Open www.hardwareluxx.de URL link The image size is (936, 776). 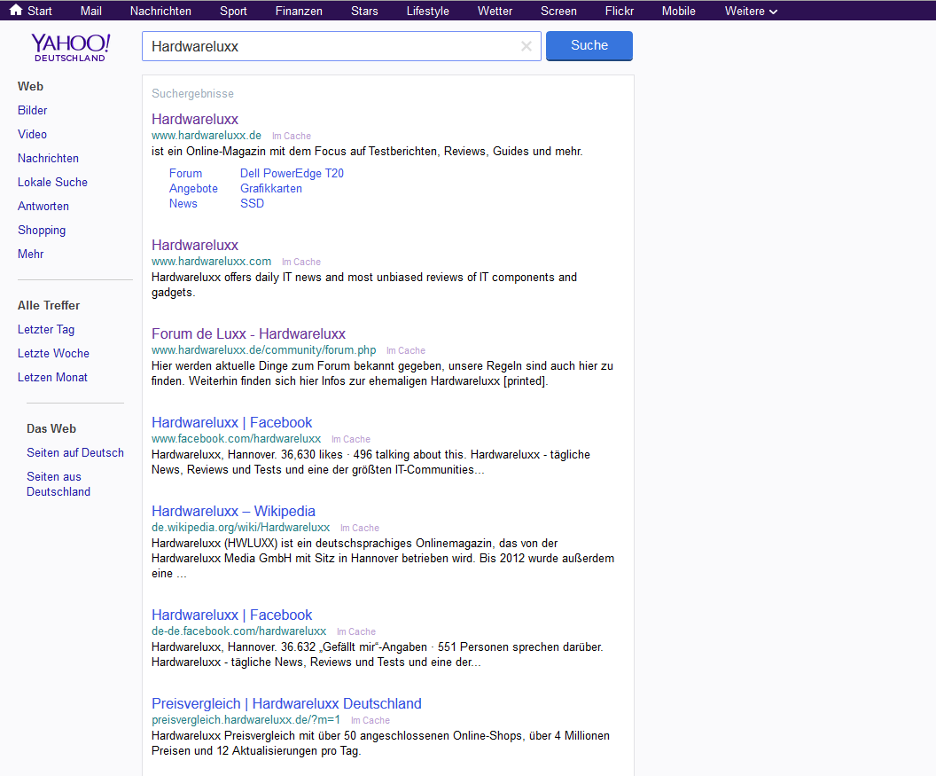click(207, 136)
